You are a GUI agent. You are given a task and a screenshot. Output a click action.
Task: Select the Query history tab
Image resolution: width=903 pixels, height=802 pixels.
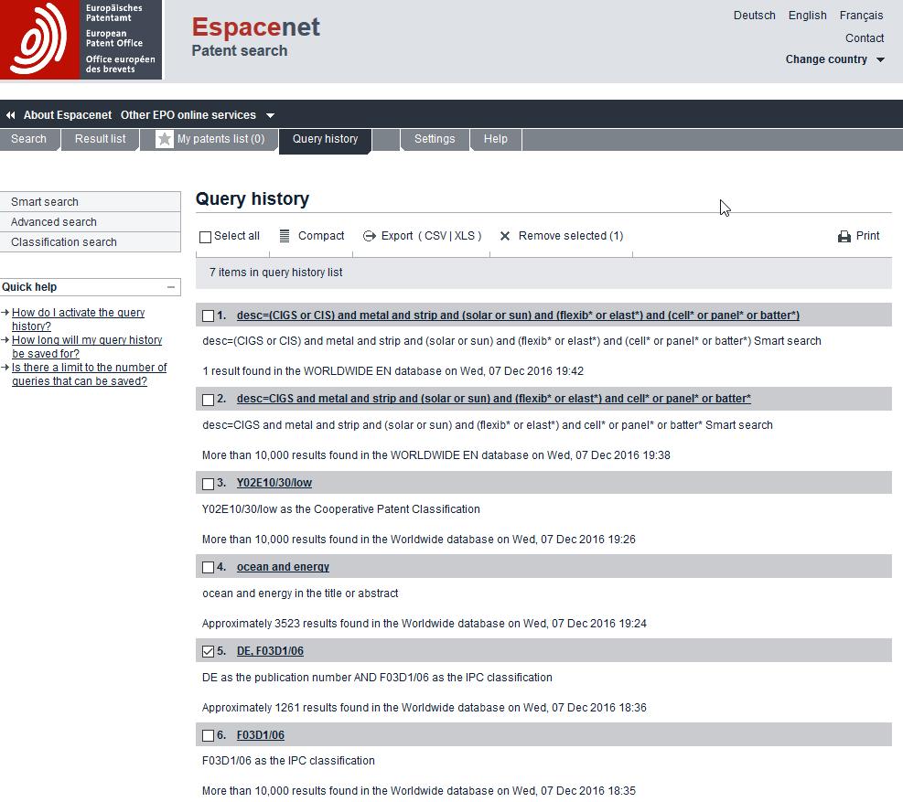pyautogui.click(x=326, y=139)
